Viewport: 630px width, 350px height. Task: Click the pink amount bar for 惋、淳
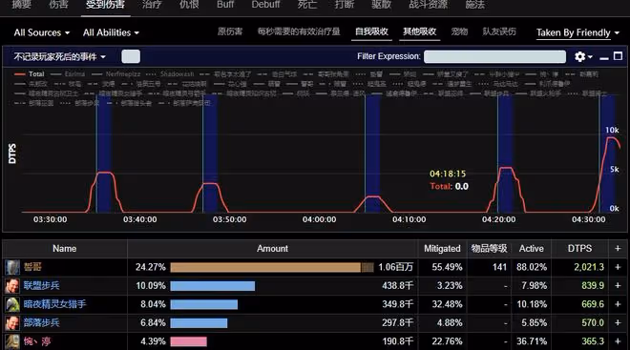coord(188,341)
